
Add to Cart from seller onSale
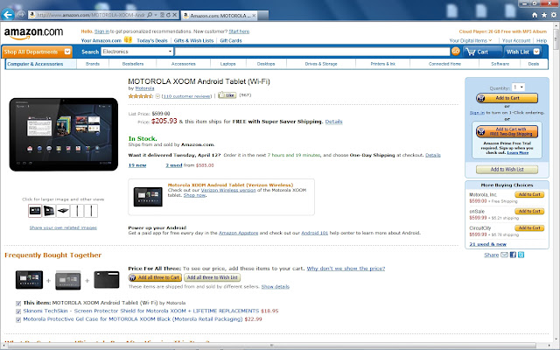pos(529,212)
